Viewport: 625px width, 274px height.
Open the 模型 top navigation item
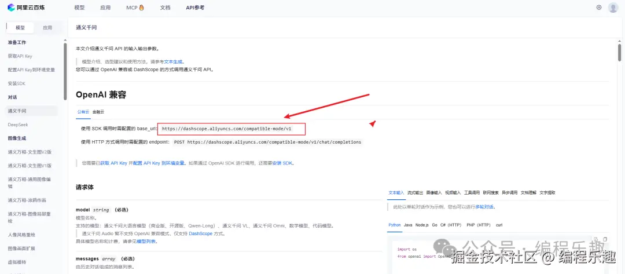tap(79, 8)
